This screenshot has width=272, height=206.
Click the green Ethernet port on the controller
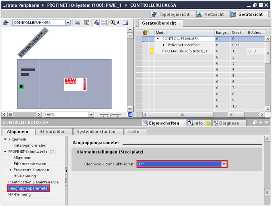pyautogui.click(x=21, y=86)
